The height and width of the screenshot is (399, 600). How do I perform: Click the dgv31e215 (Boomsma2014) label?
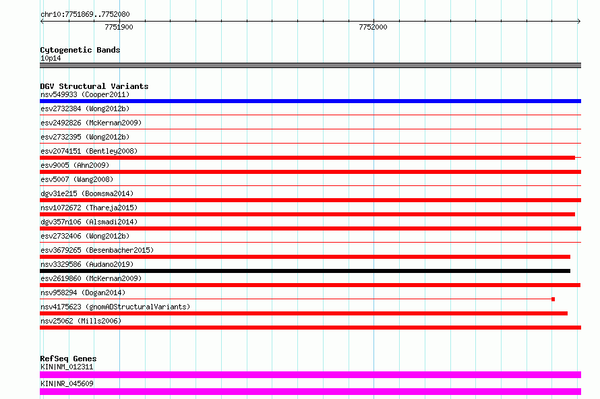[87, 193]
